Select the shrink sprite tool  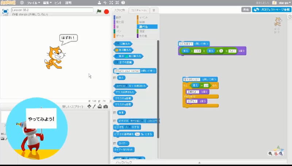tap(117, 3)
